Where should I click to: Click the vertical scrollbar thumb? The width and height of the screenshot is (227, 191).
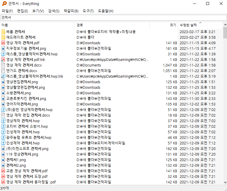(x=225, y=33)
